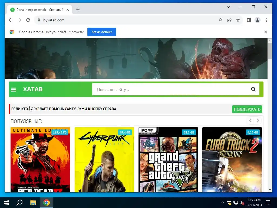Image resolution: width=277 pixels, height=208 pixels.
Task: Submit search with the magnifier button
Action: tap(253, 89)
